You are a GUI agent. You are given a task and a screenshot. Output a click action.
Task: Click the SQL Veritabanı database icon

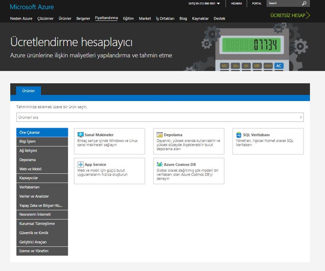click(x=239, y=135)
